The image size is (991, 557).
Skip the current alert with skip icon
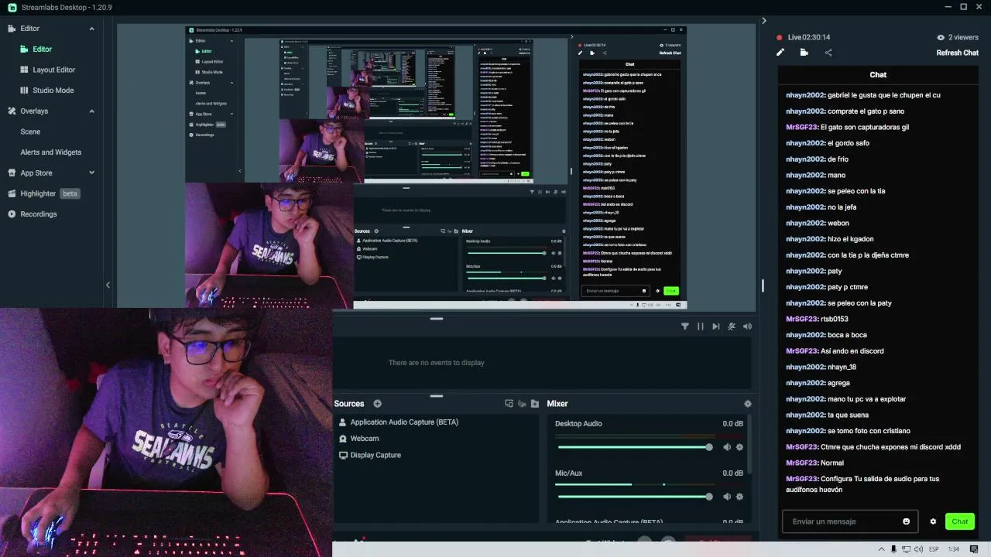[715, 326]
